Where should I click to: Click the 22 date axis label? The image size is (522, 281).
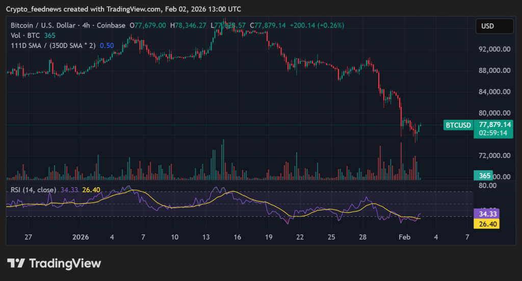click(x=300, y=237)
